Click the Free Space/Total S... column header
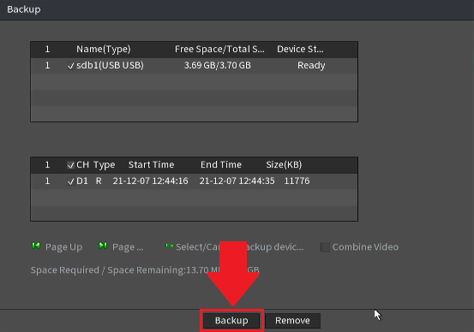Screen dimensions: 474x332 click(219, 49)
